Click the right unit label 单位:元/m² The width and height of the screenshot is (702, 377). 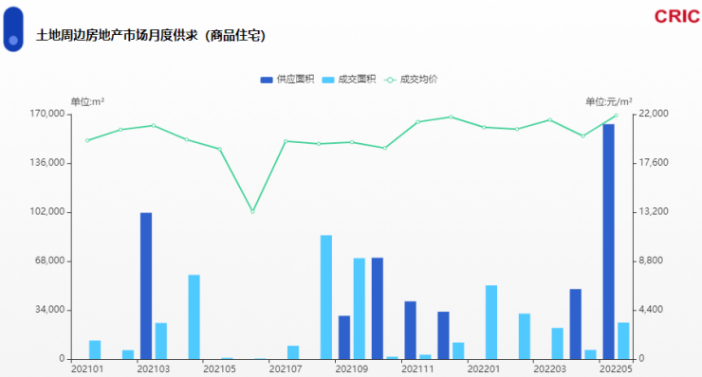pos(609,102)
